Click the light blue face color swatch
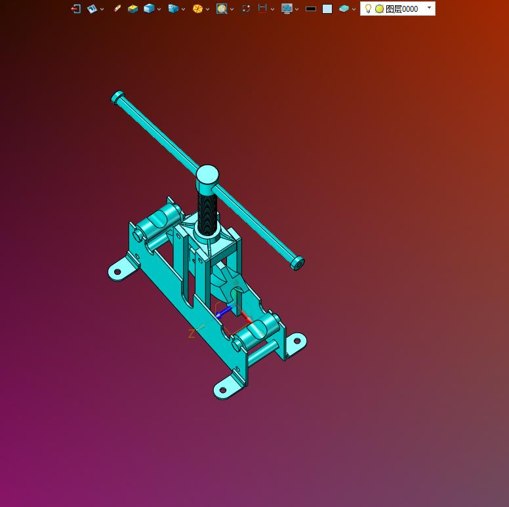The image size is (509, 507). point(327,9)
